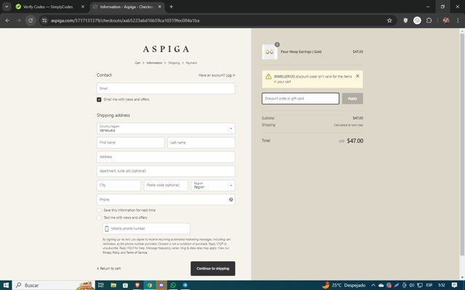This screenshot has height=290, width=465.
Task: Open the shield extension icon in toolbar
Action: pos(405,20)
